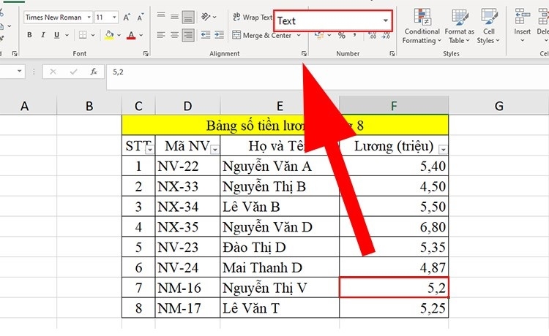This screenshot has width=549, height=336.
Task: Open Cell Styles gallery
Action: (489, 26)
